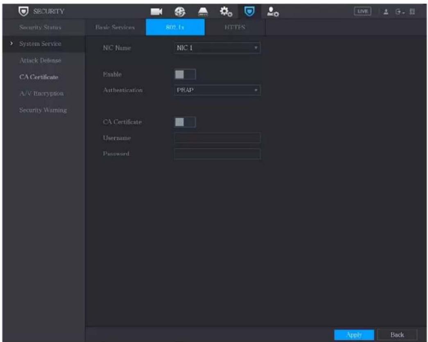428x342 pixels.
Task: Open the Storage drive icon
Action: 203,12
